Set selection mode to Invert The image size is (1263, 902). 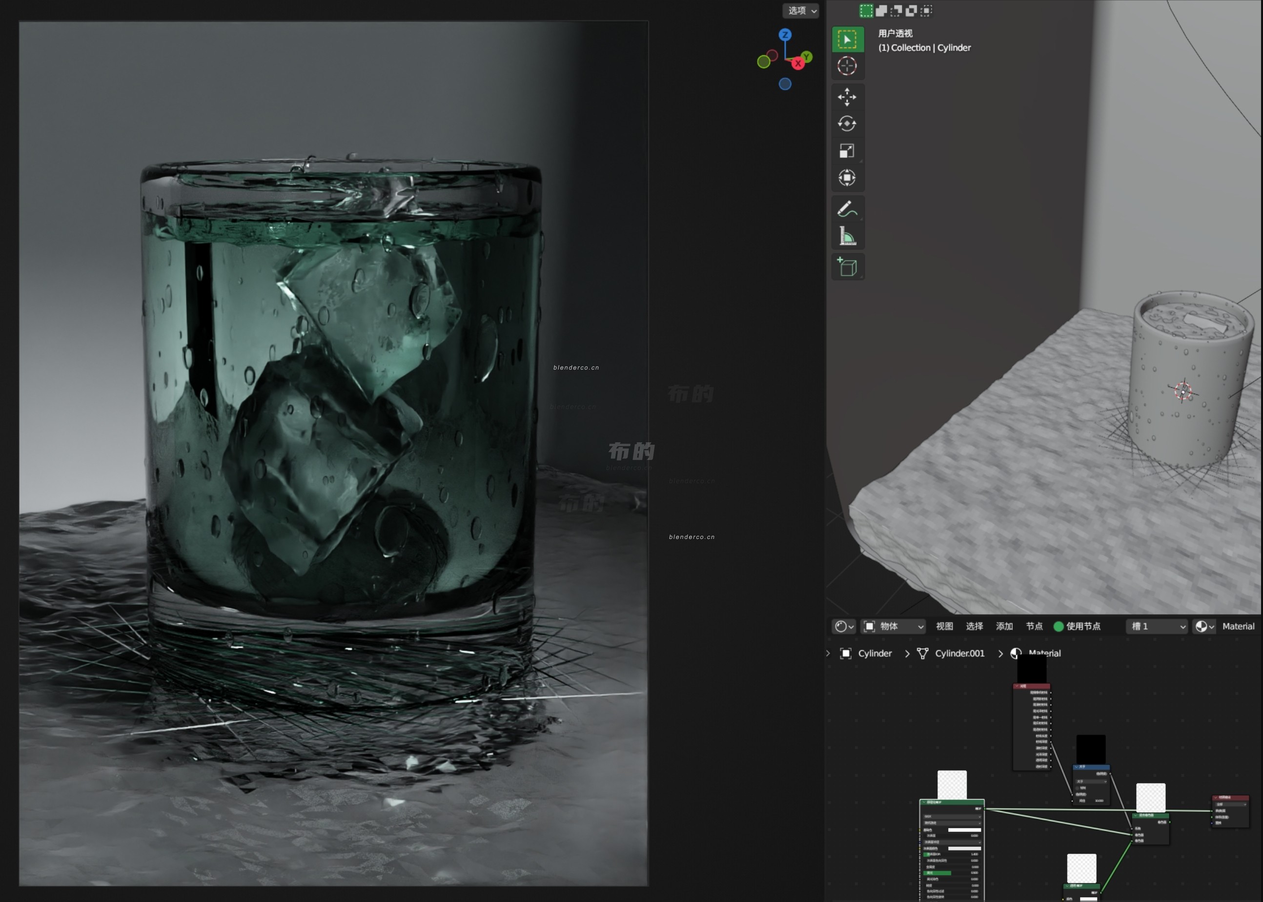click(x=911, y=11)
